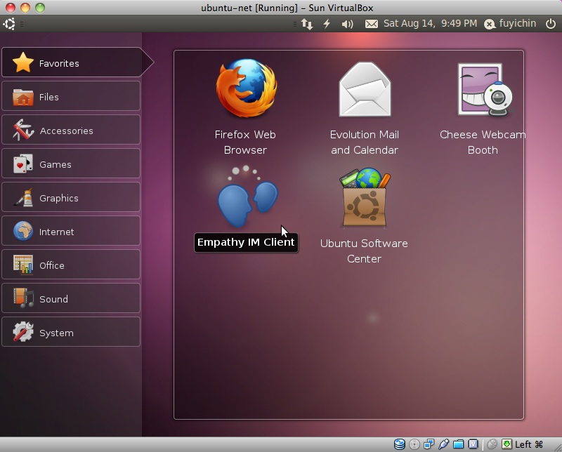This screenshot has height=452, width=562.
Task: Mute audio via the speaker indicator
Action: pos(348,23)
